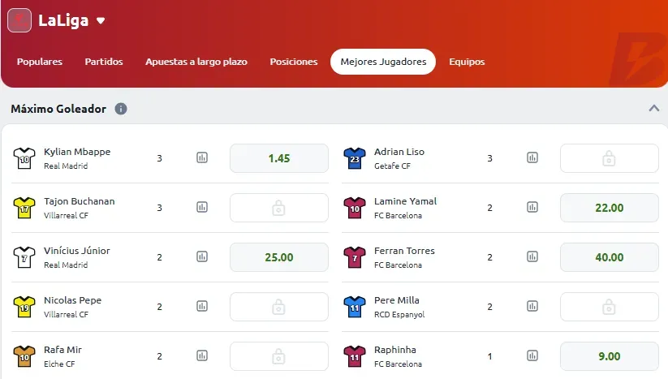Collapse the Máximo Goleador section
668x379 pixels.
pos(653,108)
